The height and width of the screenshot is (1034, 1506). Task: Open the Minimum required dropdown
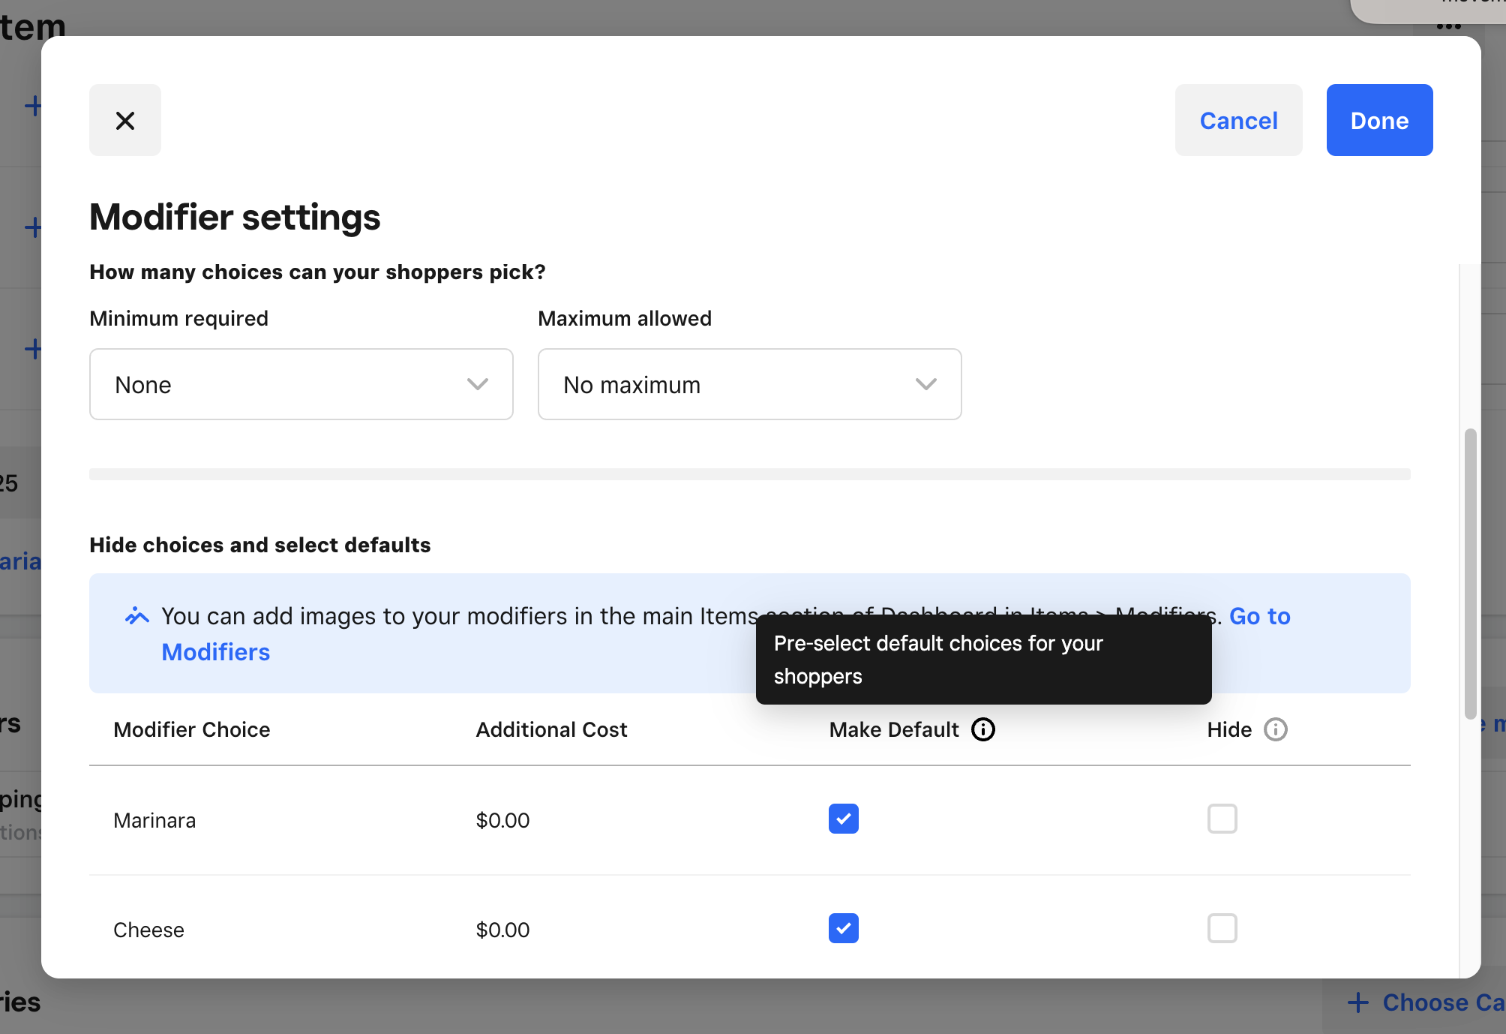[300, 384]
